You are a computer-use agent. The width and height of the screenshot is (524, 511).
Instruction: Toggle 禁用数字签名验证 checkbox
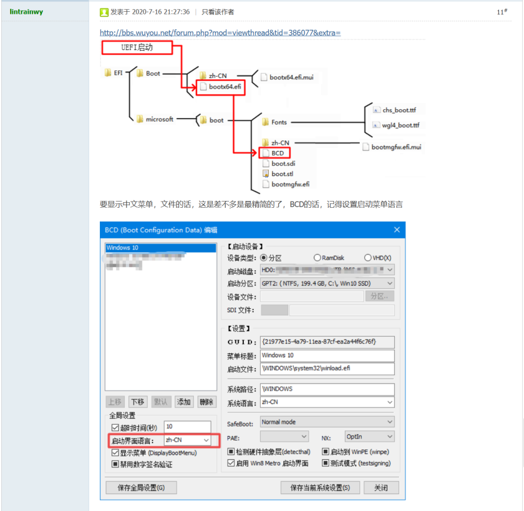coord(115,464)
